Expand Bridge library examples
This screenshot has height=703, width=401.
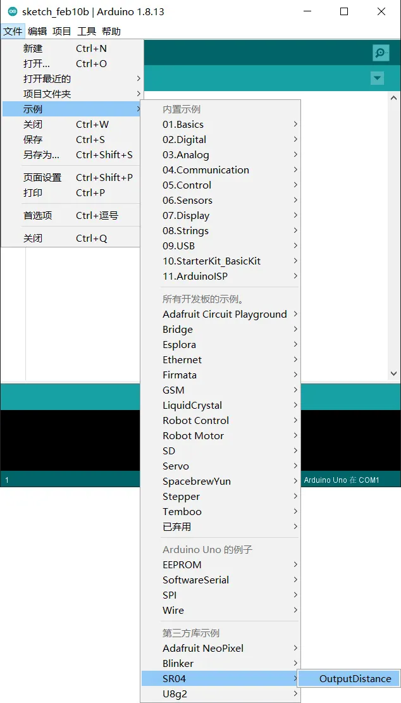click(x=221, y=330)
